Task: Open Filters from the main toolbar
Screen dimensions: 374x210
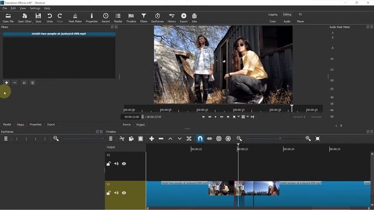Action: point(144,18)
